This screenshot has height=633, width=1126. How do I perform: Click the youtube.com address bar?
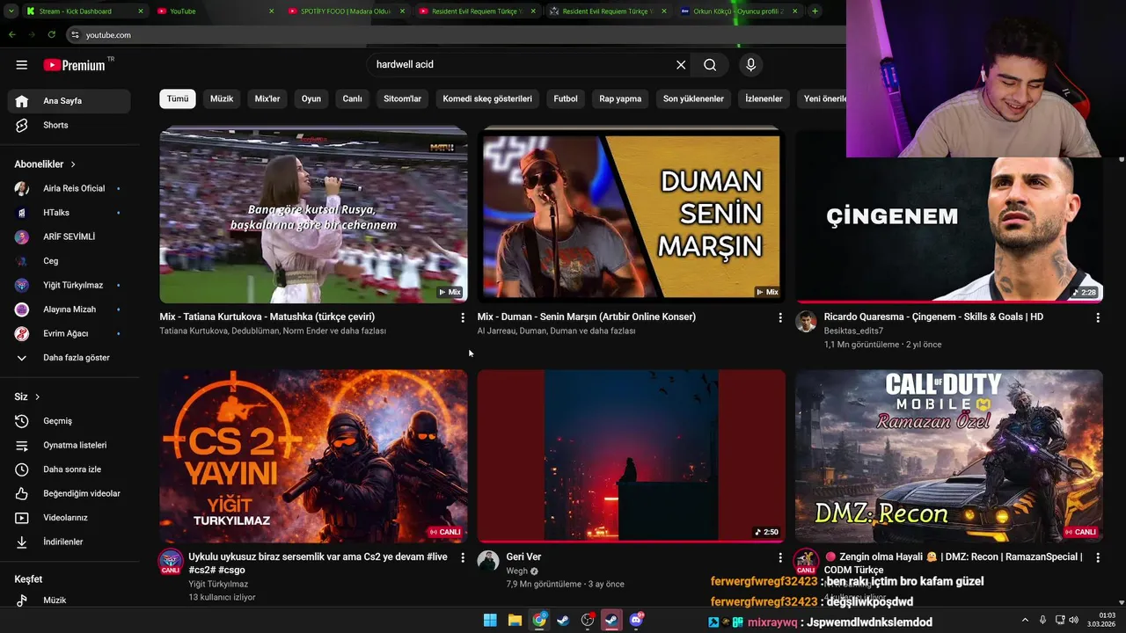pyautogui.click(x=457, y=35)
